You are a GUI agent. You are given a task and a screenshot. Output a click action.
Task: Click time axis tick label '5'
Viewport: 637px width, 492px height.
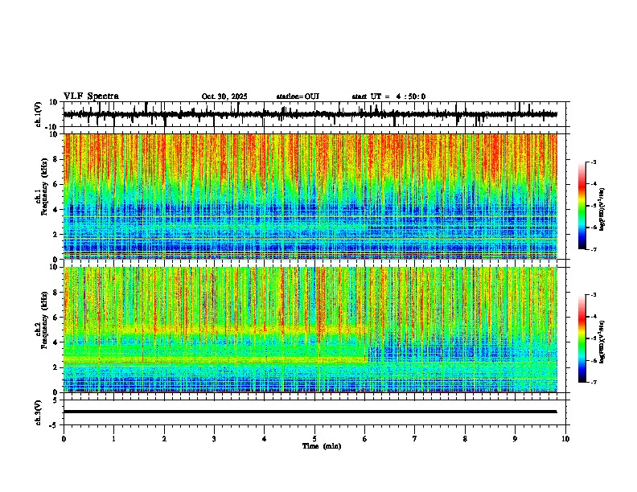(314, 439)
